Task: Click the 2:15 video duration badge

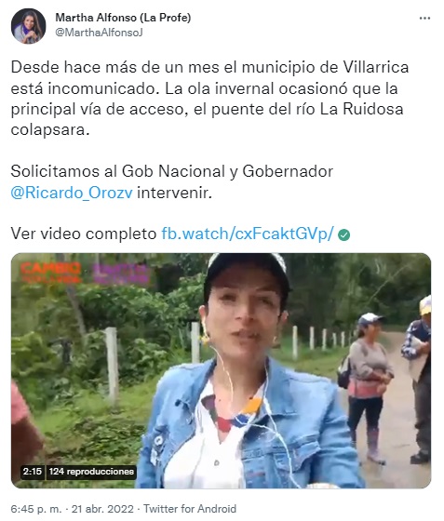Action: coord(33,471)
